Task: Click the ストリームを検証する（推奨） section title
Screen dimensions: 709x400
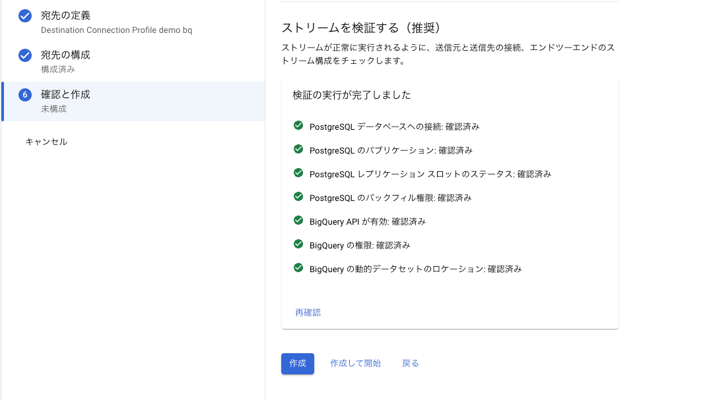Action: (360, 28)
